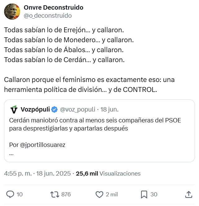199x206 pixels.
Task: Like the tweet with heart icon
Action: [99, 195]
